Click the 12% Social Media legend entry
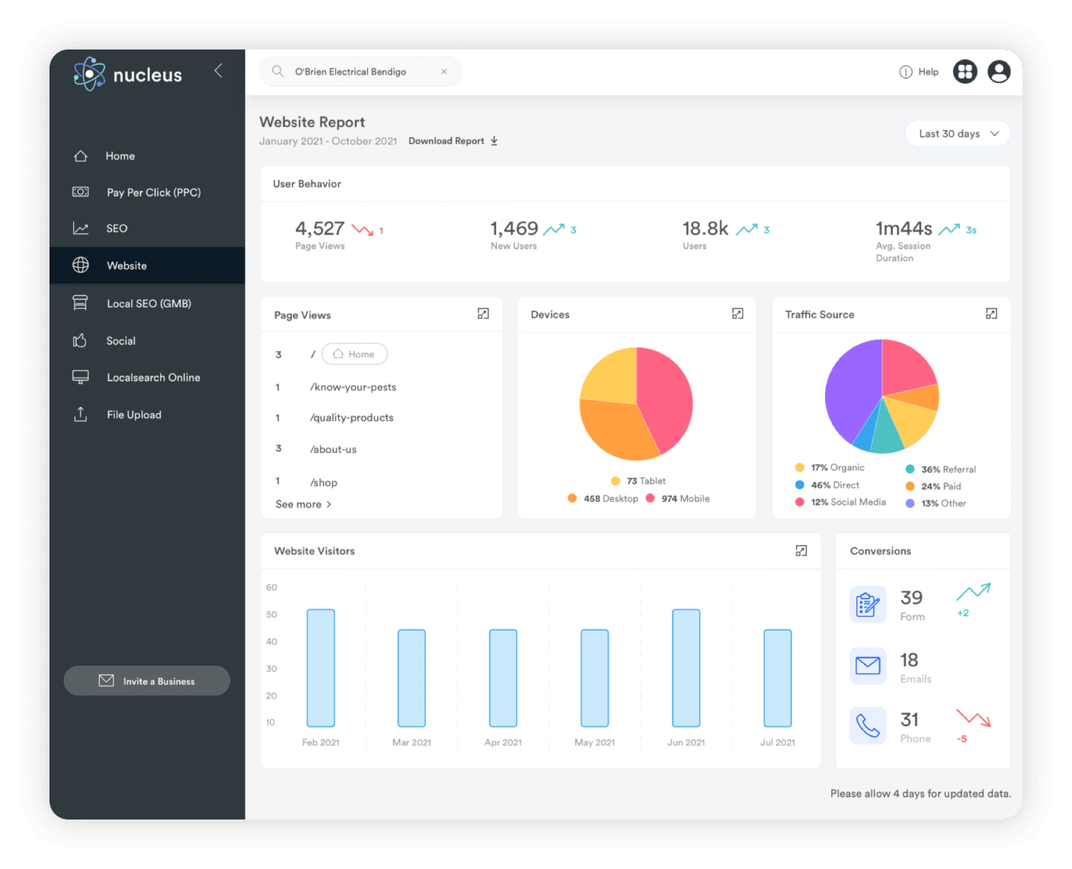Screen dimensions: 1072x869 click(840, 502)
